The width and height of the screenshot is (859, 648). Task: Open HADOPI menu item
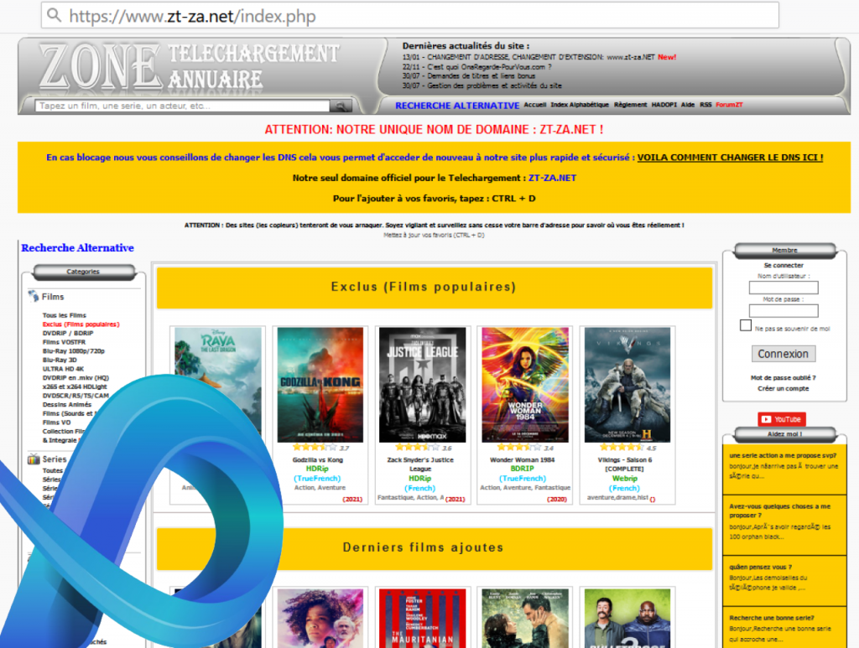(664, 105)
